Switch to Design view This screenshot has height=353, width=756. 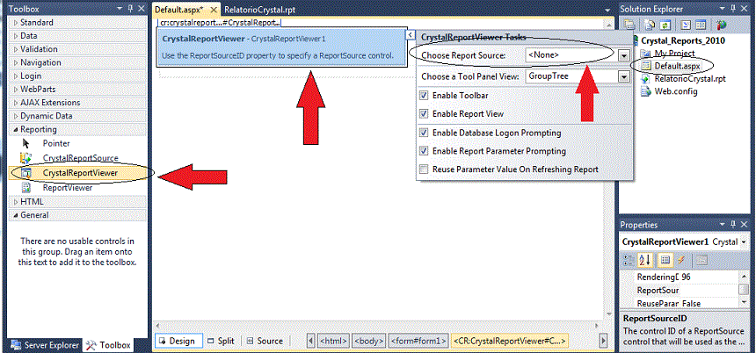point(177,341)
